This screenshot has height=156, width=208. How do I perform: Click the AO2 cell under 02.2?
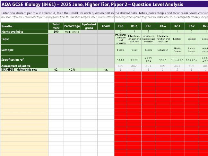tap(192, 66)
